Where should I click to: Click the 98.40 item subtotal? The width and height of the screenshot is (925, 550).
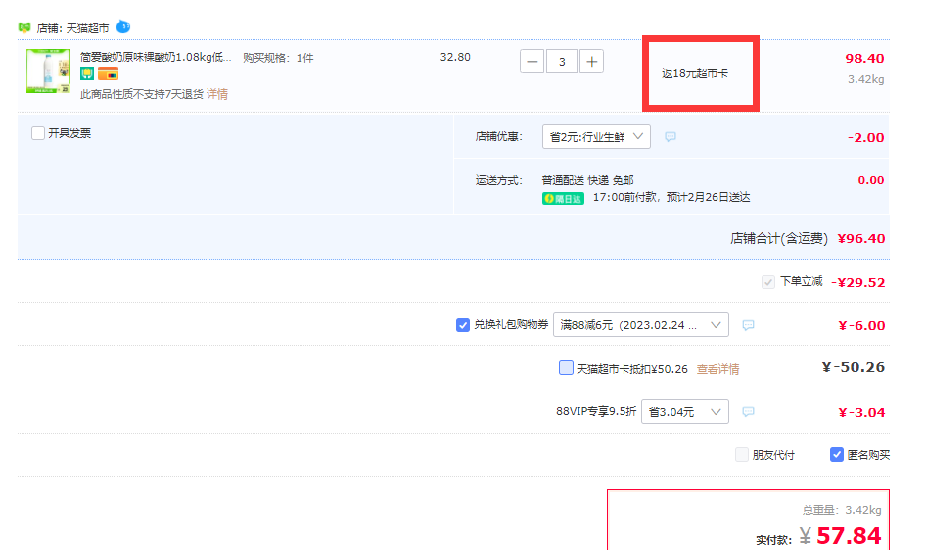point(864,59)
